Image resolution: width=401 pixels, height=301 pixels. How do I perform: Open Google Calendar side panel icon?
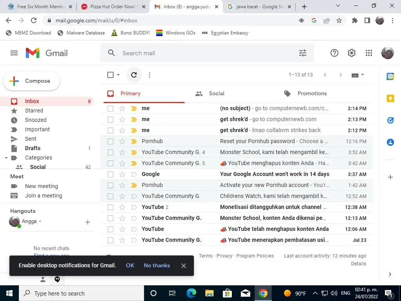[x=390, y=76]
